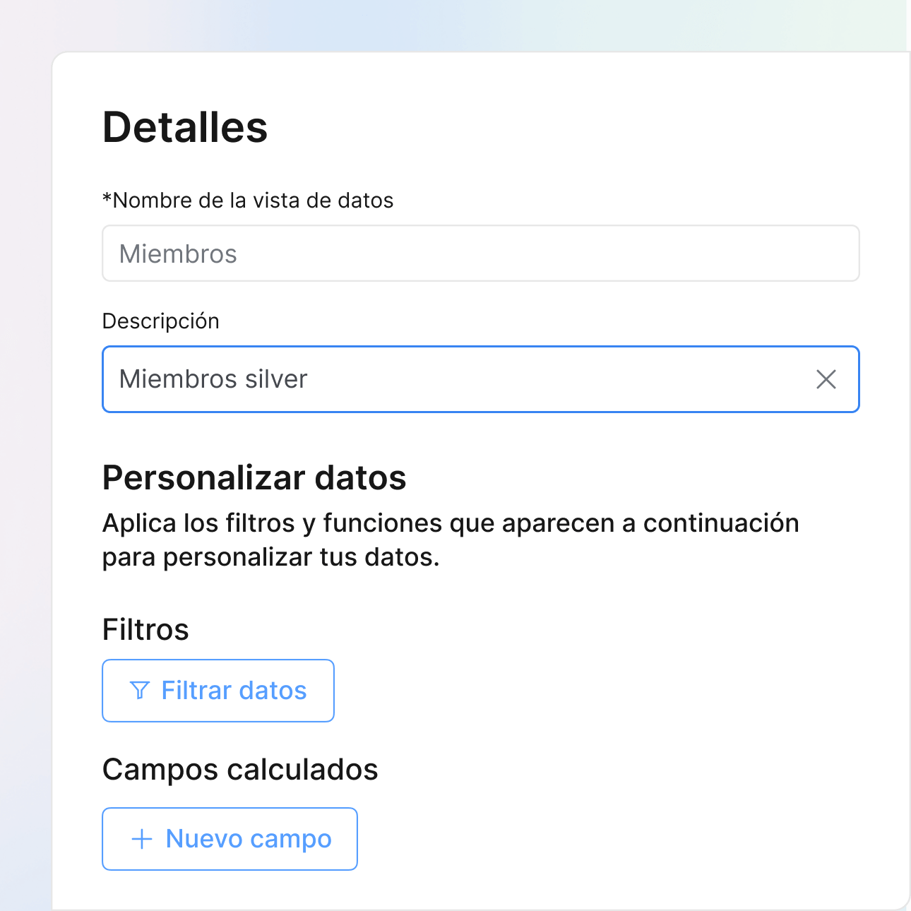This screenshot has height=911, width=911.
Task: Click the add icon for campos calculados
Action: 141,838
